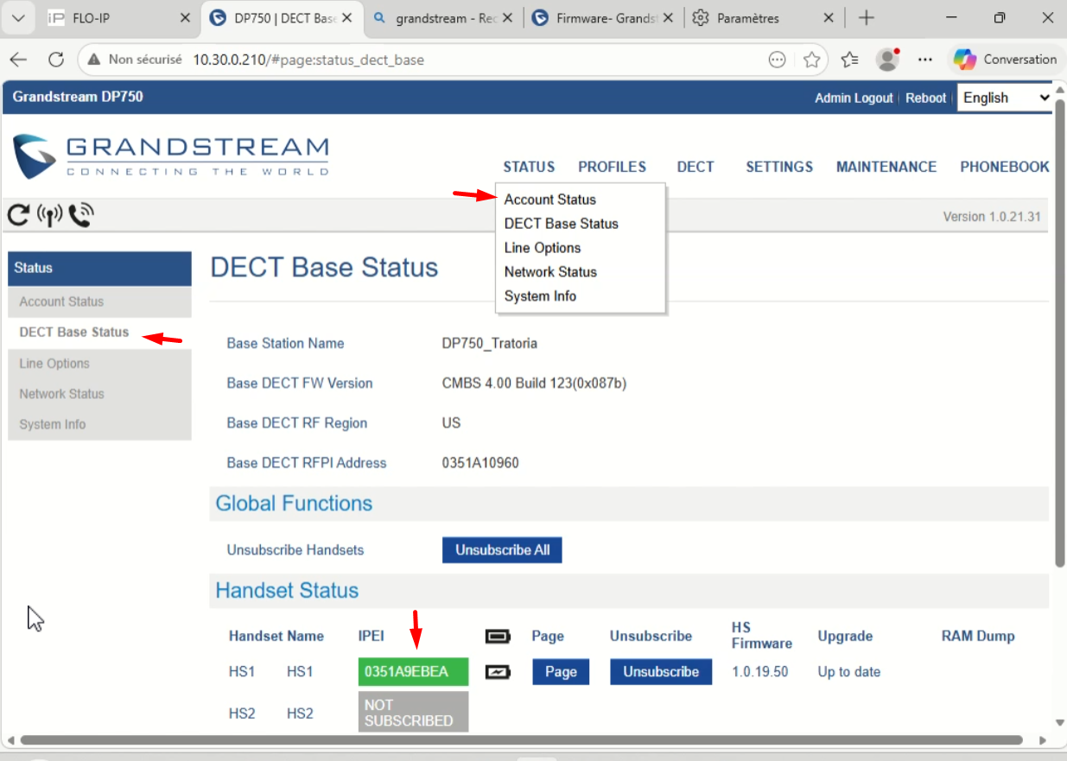
Task: Add this page to favorites with the star icon
Action: coord(811,60)
